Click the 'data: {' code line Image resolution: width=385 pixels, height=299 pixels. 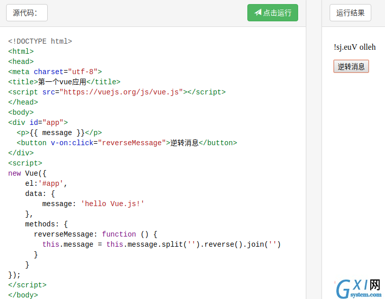pyautogui.click(x=40, y=194)
